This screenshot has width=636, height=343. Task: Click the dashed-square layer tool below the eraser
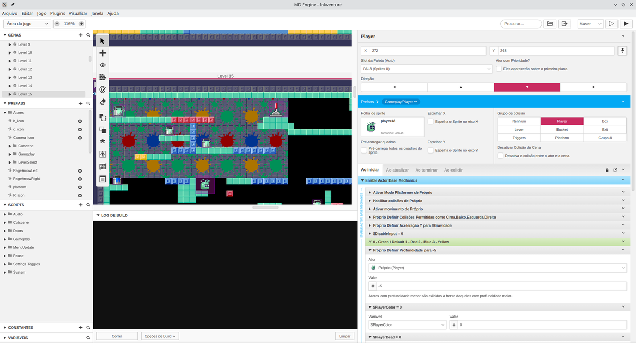click(102, 117)
